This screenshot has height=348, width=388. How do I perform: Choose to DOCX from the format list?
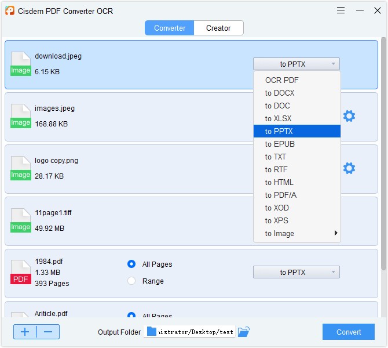point(297,93)
